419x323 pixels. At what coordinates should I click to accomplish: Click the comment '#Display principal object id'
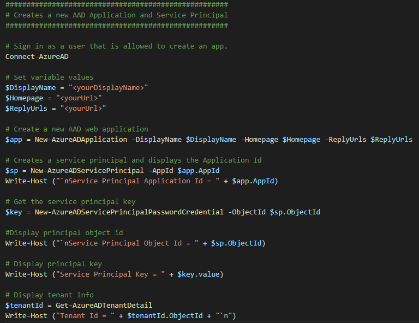pos(64,233)
